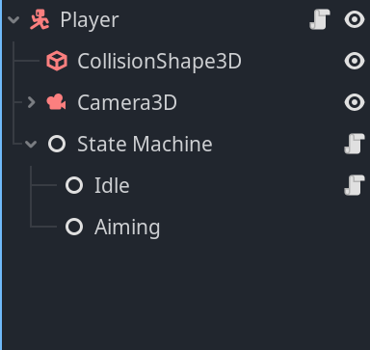The image size is (370, 350).
Task: Toggle Camera3D visibility eye icon
Action: coord(355,102)
